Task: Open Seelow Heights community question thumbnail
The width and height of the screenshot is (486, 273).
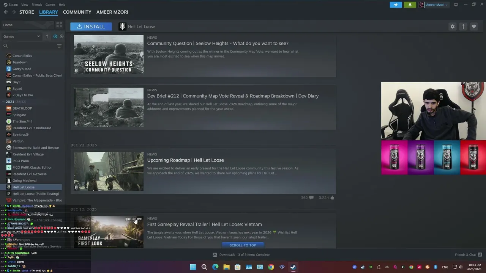Action: pos(109,54)
